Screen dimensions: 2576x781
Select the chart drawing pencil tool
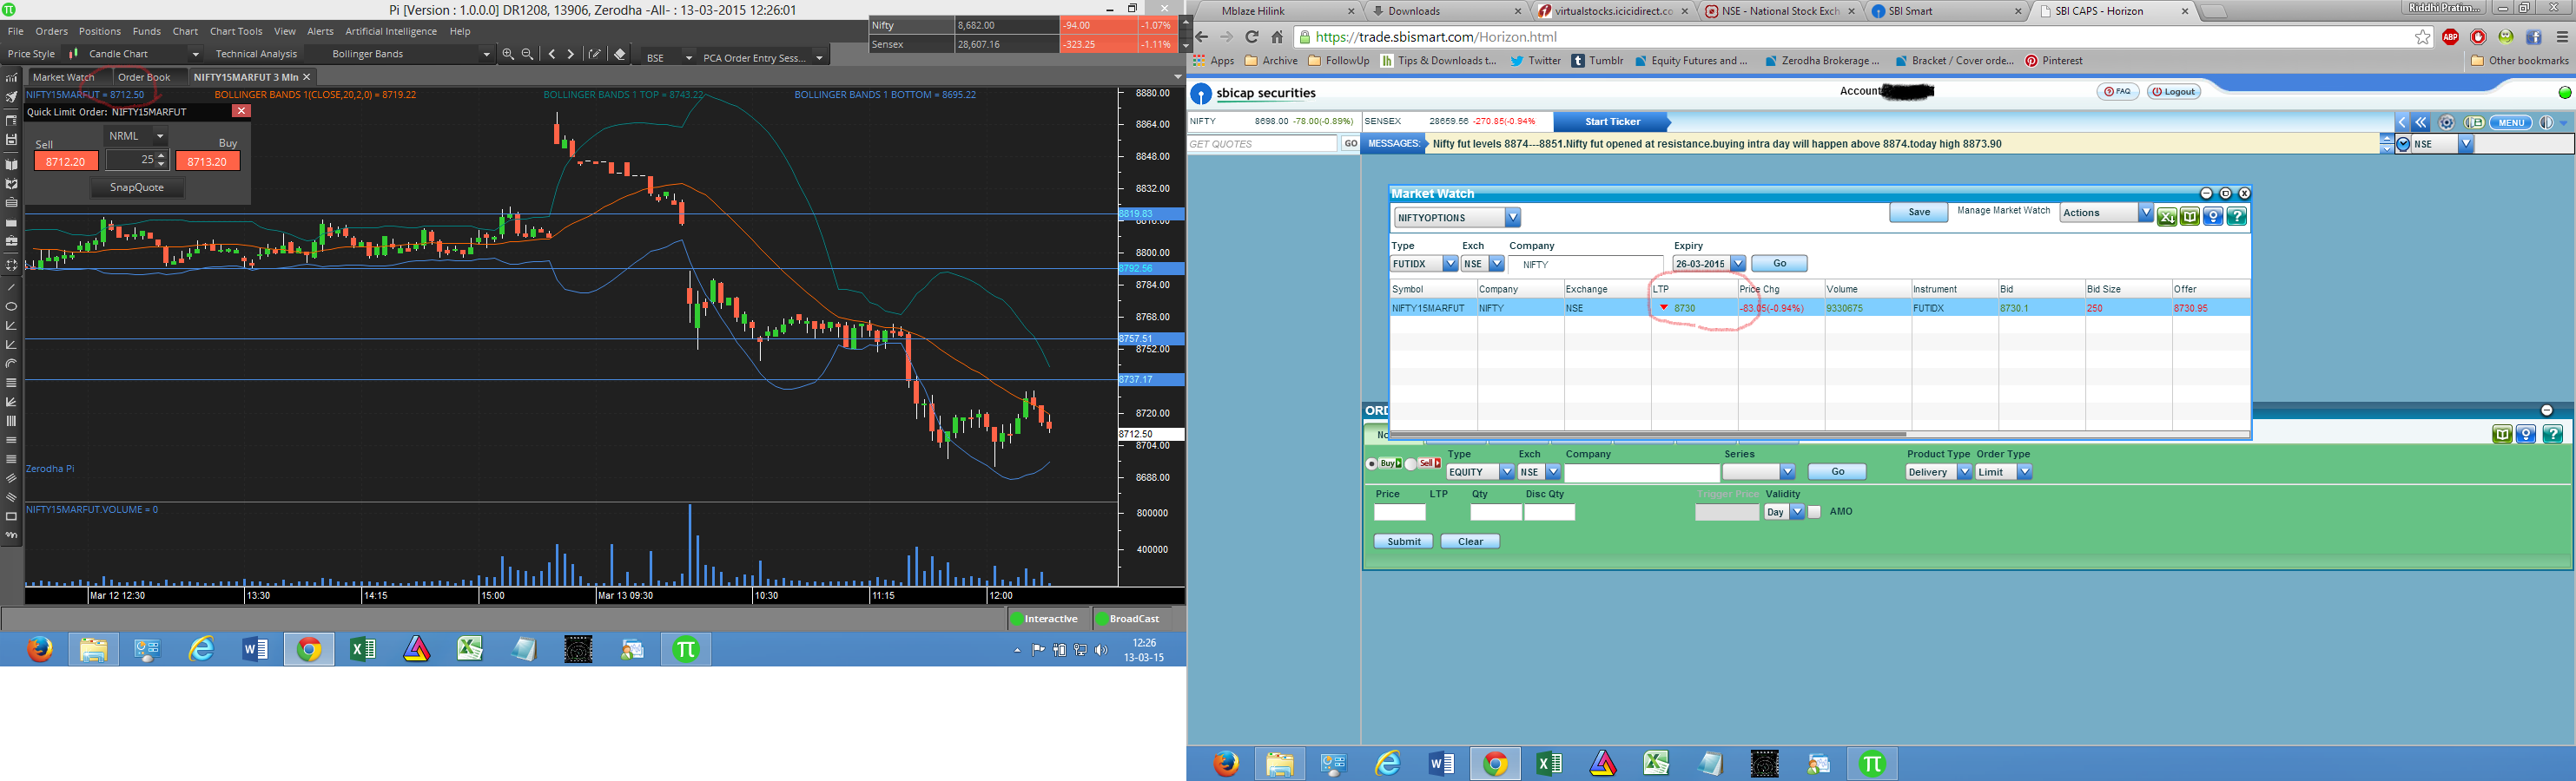click(x=595, y=55)
